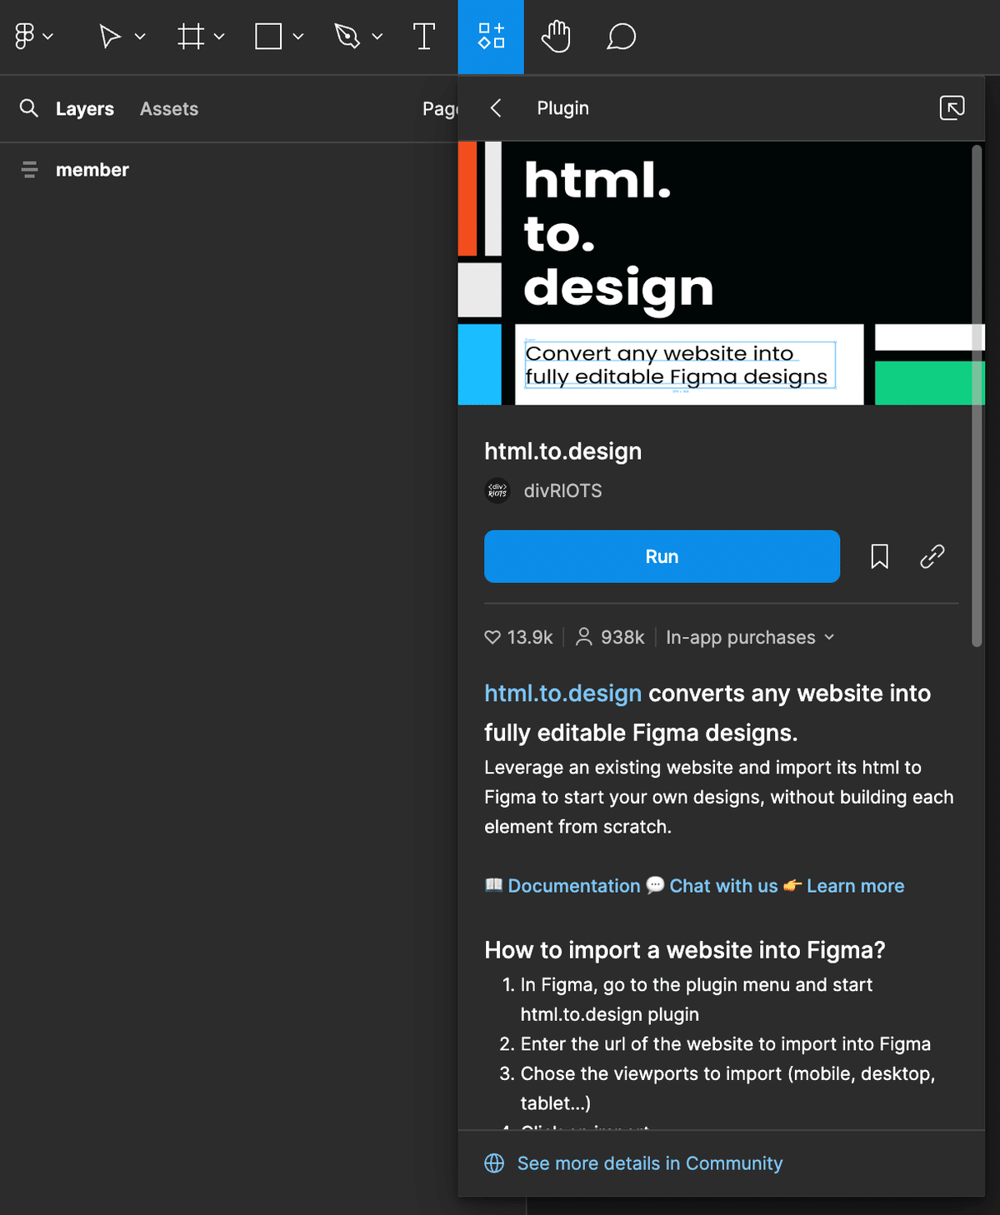Copy plugin link icon
1000x1215 pixels.
(932, 556)
